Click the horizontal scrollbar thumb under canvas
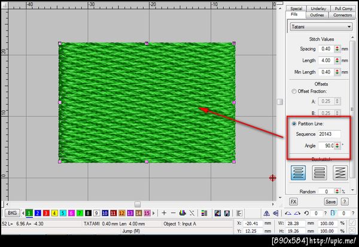The image size is (359, 247). click(138, 204)
